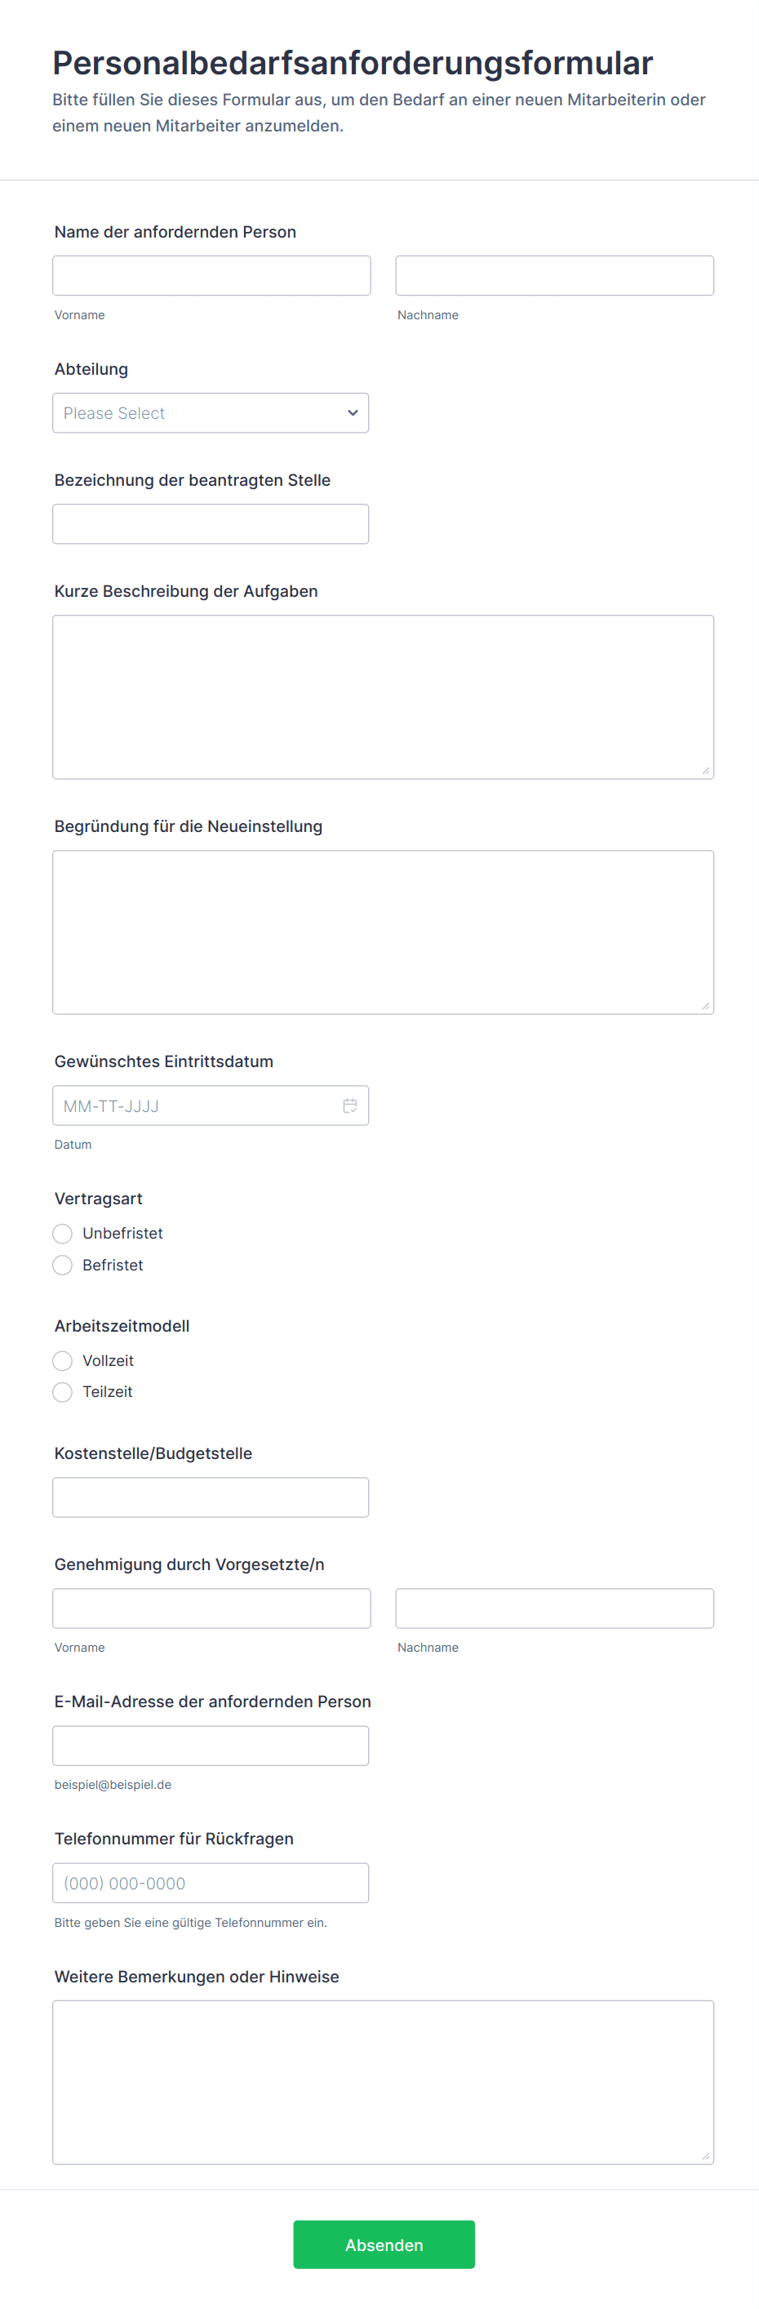Select the Unbefristet contract option

[63, 1234]
